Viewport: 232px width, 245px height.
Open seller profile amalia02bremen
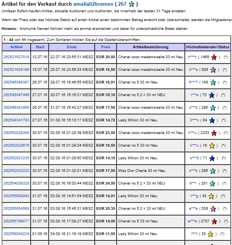pyautogui.click(x=93, y=4)
